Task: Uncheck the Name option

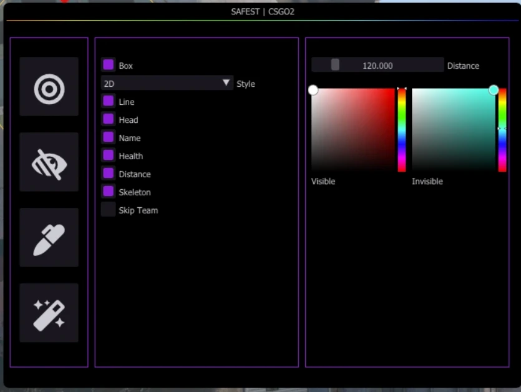Action: pos(109,137)
